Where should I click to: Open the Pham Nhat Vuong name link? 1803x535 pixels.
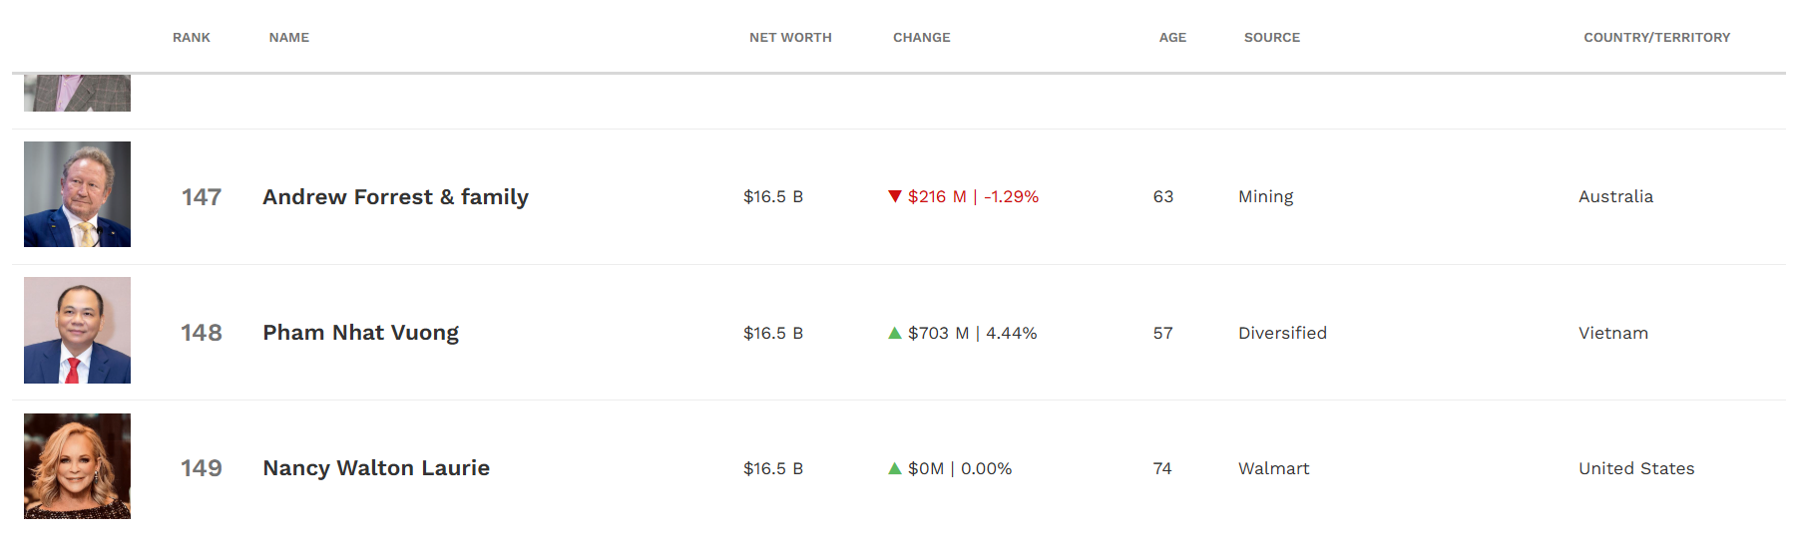360,333
